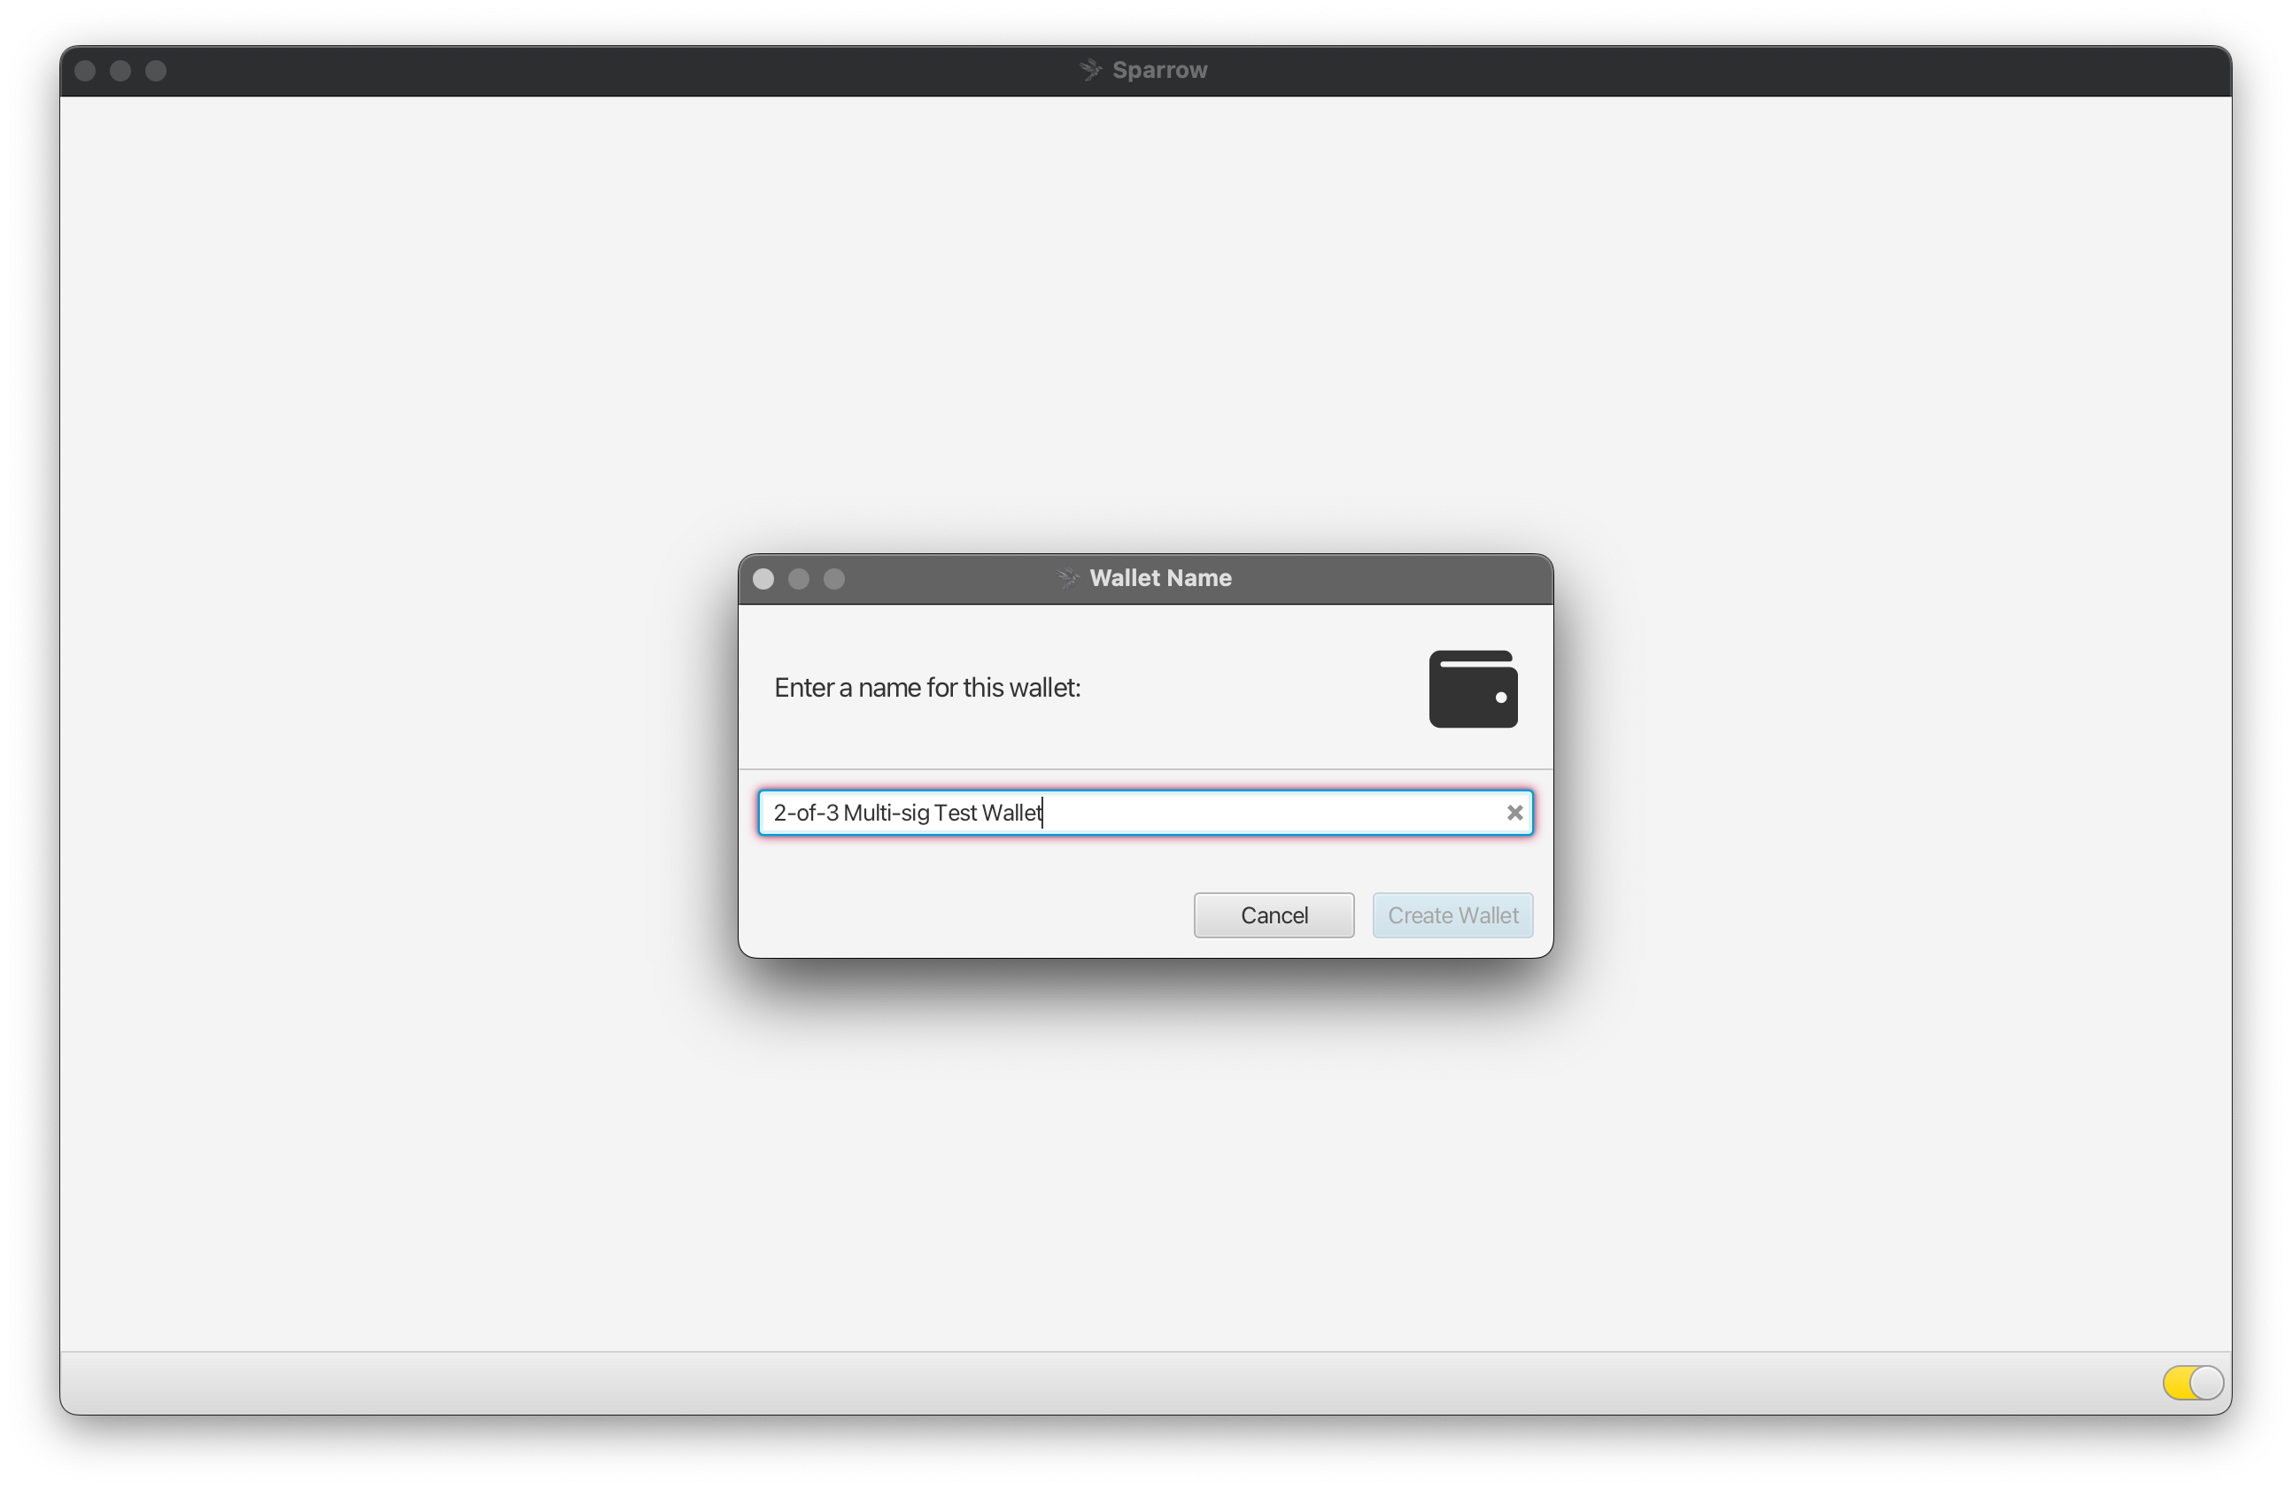
Task: Confirm with the Create Wallet button
Action: [x=1452, y=915]
